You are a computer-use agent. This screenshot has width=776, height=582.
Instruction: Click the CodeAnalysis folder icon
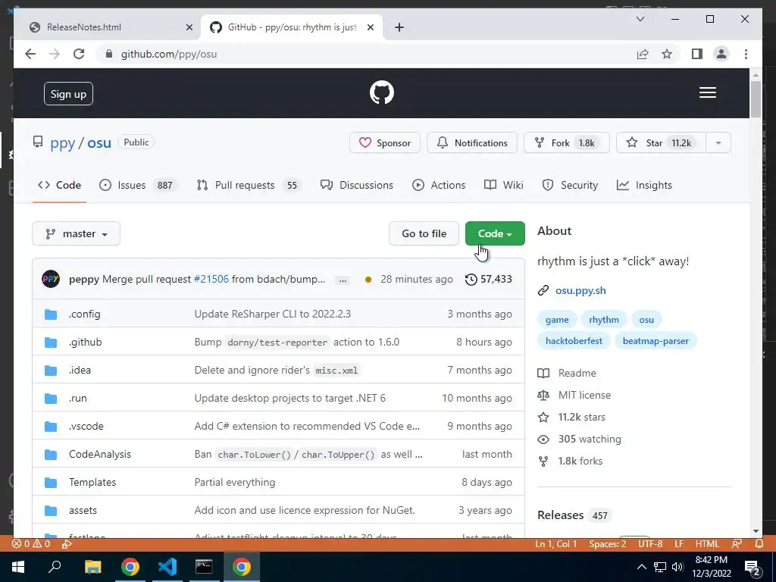[x=51, y=455]
